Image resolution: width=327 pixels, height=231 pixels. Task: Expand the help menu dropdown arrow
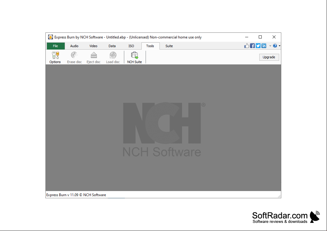click(x=279, y=46)
